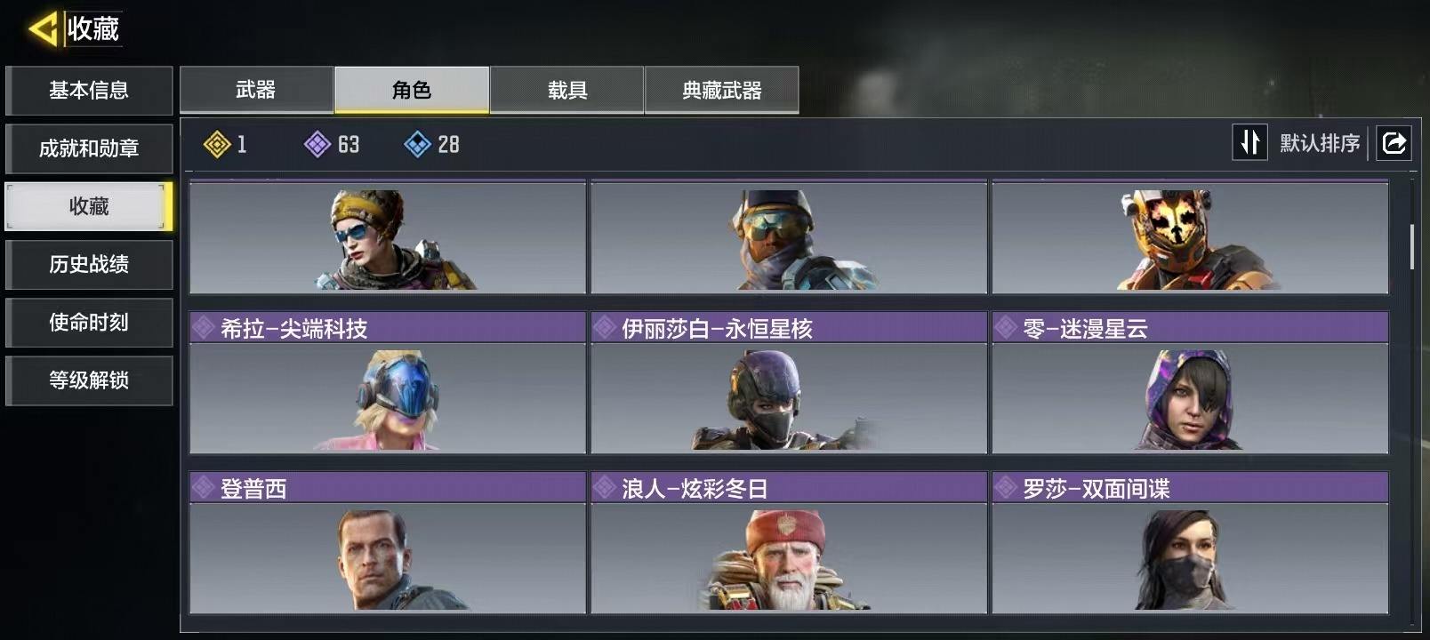
Task: Filter by blue rare rarity icon
Action: [x=417, y=144]
